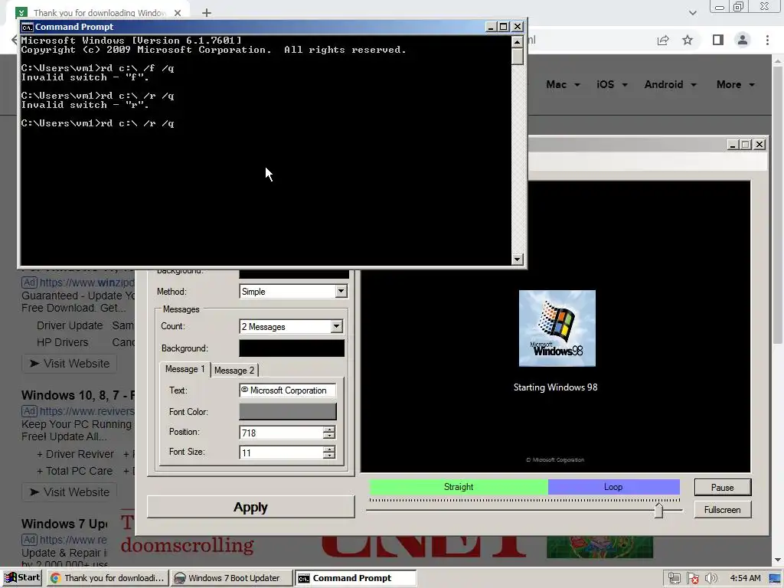Screen dimensions: 784x588
Task: Decrease Font Size with down spinner arrow
Action: click(x=328, y=456)
